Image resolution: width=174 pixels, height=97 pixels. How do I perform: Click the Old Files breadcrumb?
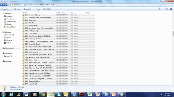(17, 5)
